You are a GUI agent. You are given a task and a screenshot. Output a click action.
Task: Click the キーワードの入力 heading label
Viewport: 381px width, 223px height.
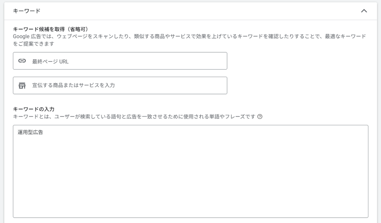[x=34, y=109]
